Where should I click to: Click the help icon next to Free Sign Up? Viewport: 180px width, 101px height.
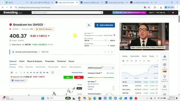(168, 12)
